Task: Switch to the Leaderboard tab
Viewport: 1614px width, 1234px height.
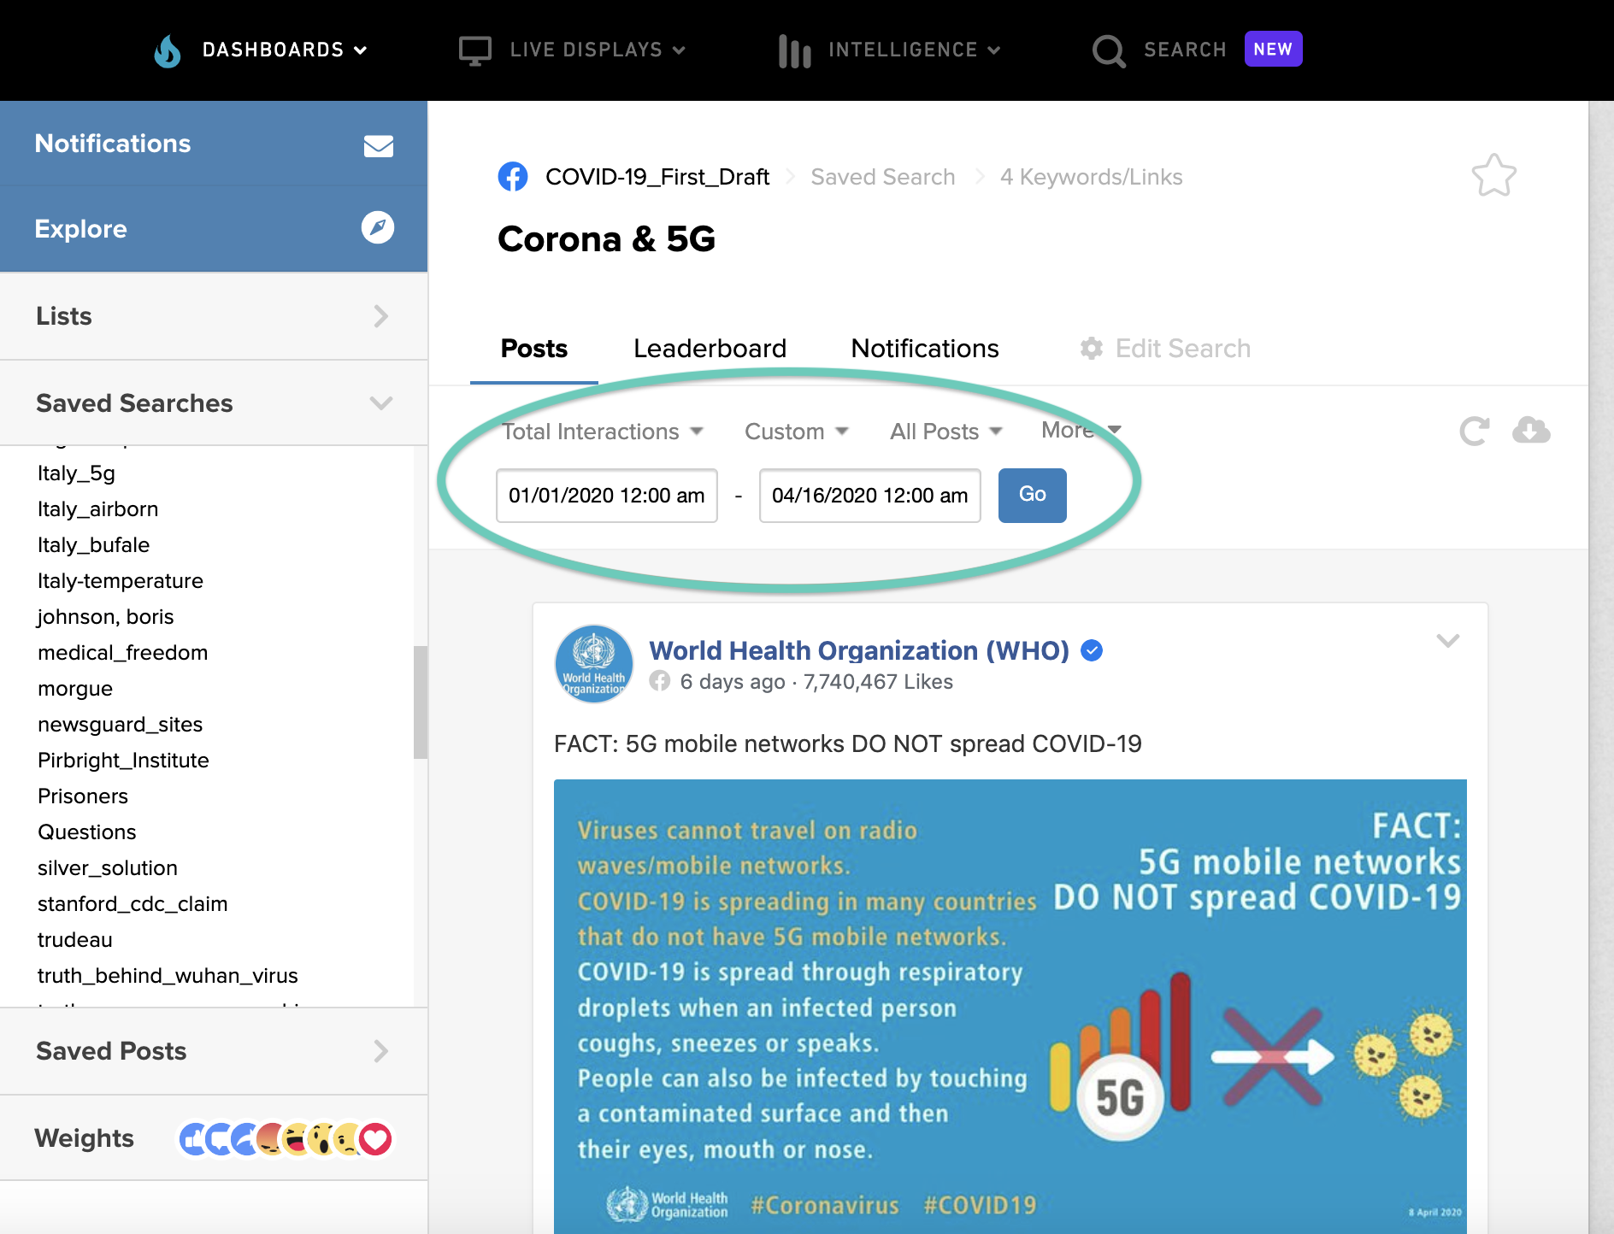Action: click(710, 349)
